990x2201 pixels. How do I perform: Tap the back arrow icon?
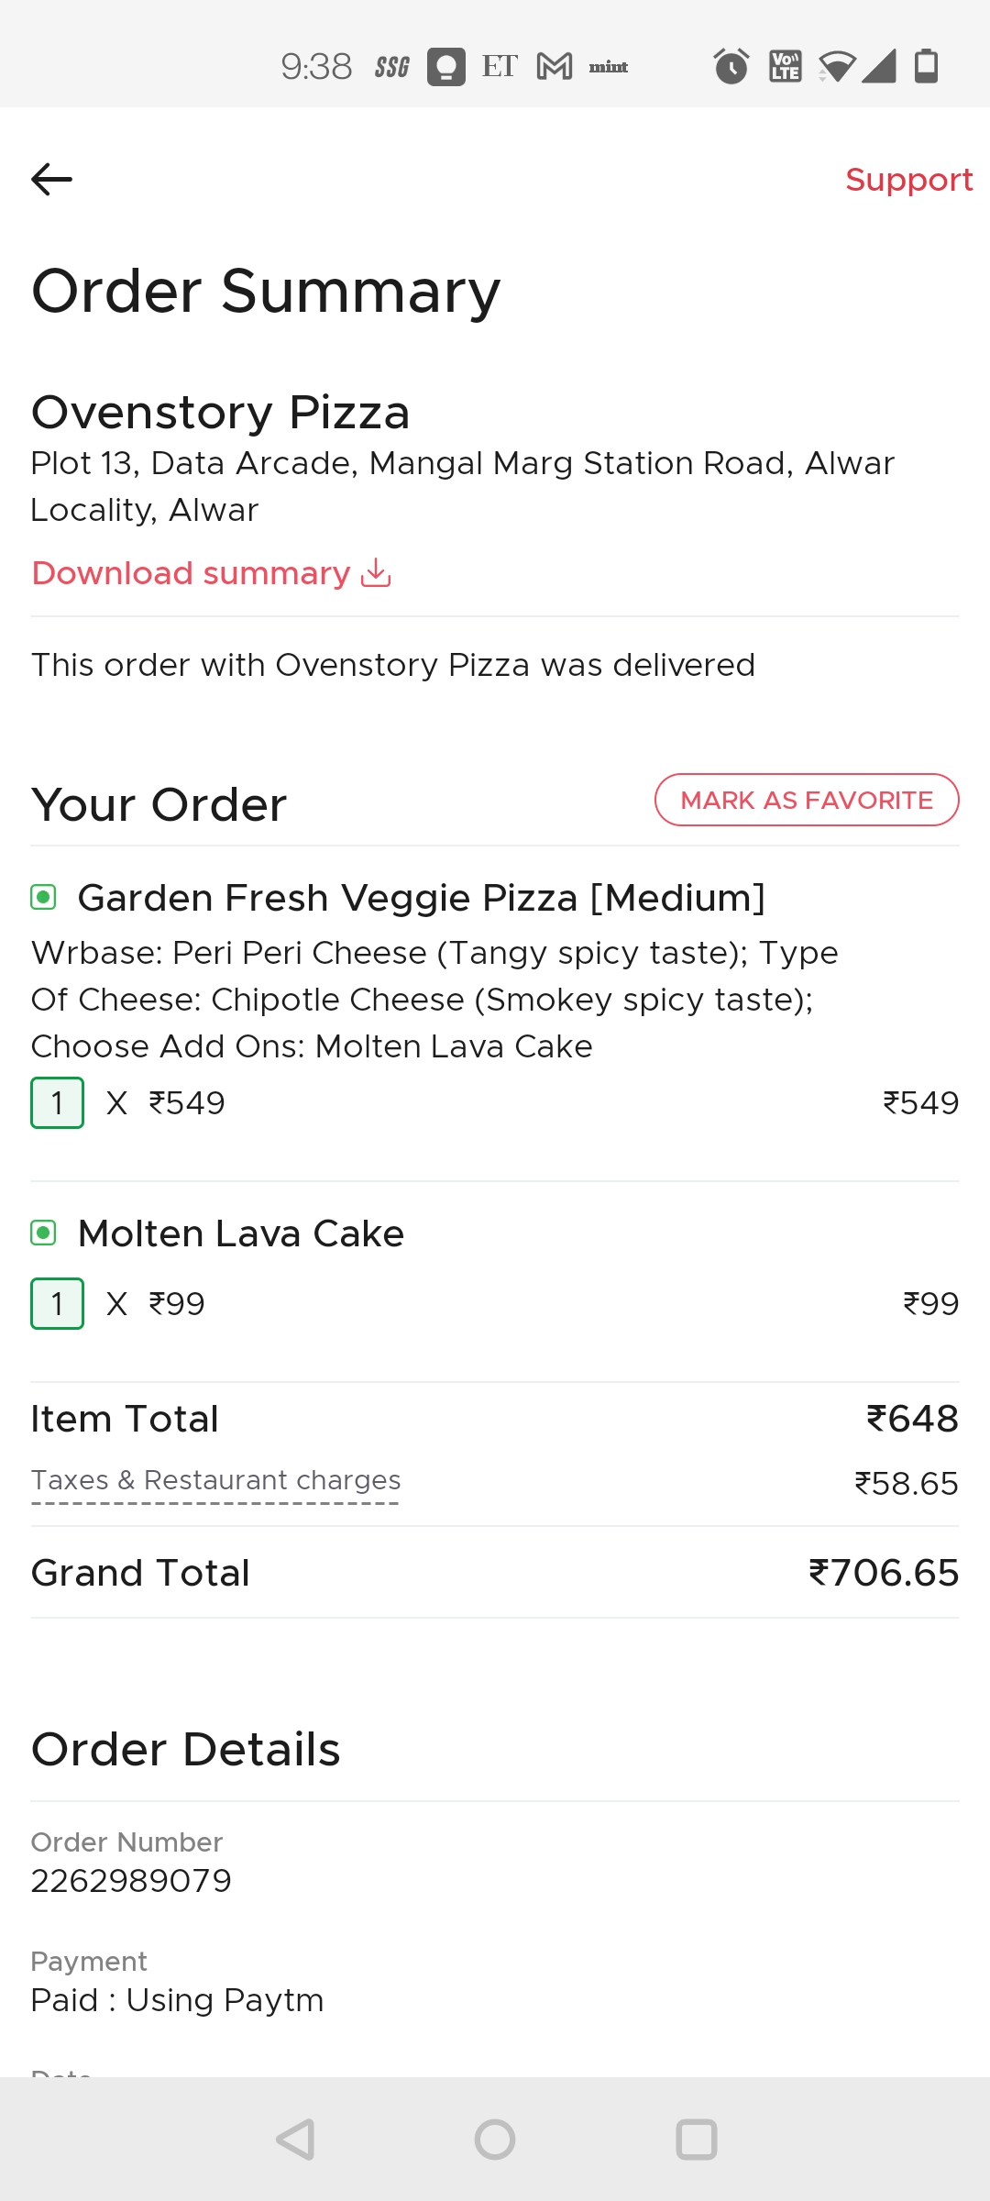(x=52, y=180)
